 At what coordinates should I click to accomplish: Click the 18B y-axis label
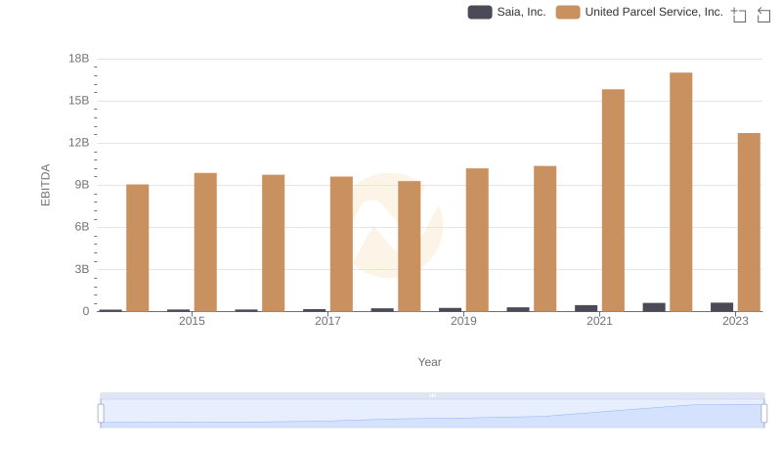[79, 59]
